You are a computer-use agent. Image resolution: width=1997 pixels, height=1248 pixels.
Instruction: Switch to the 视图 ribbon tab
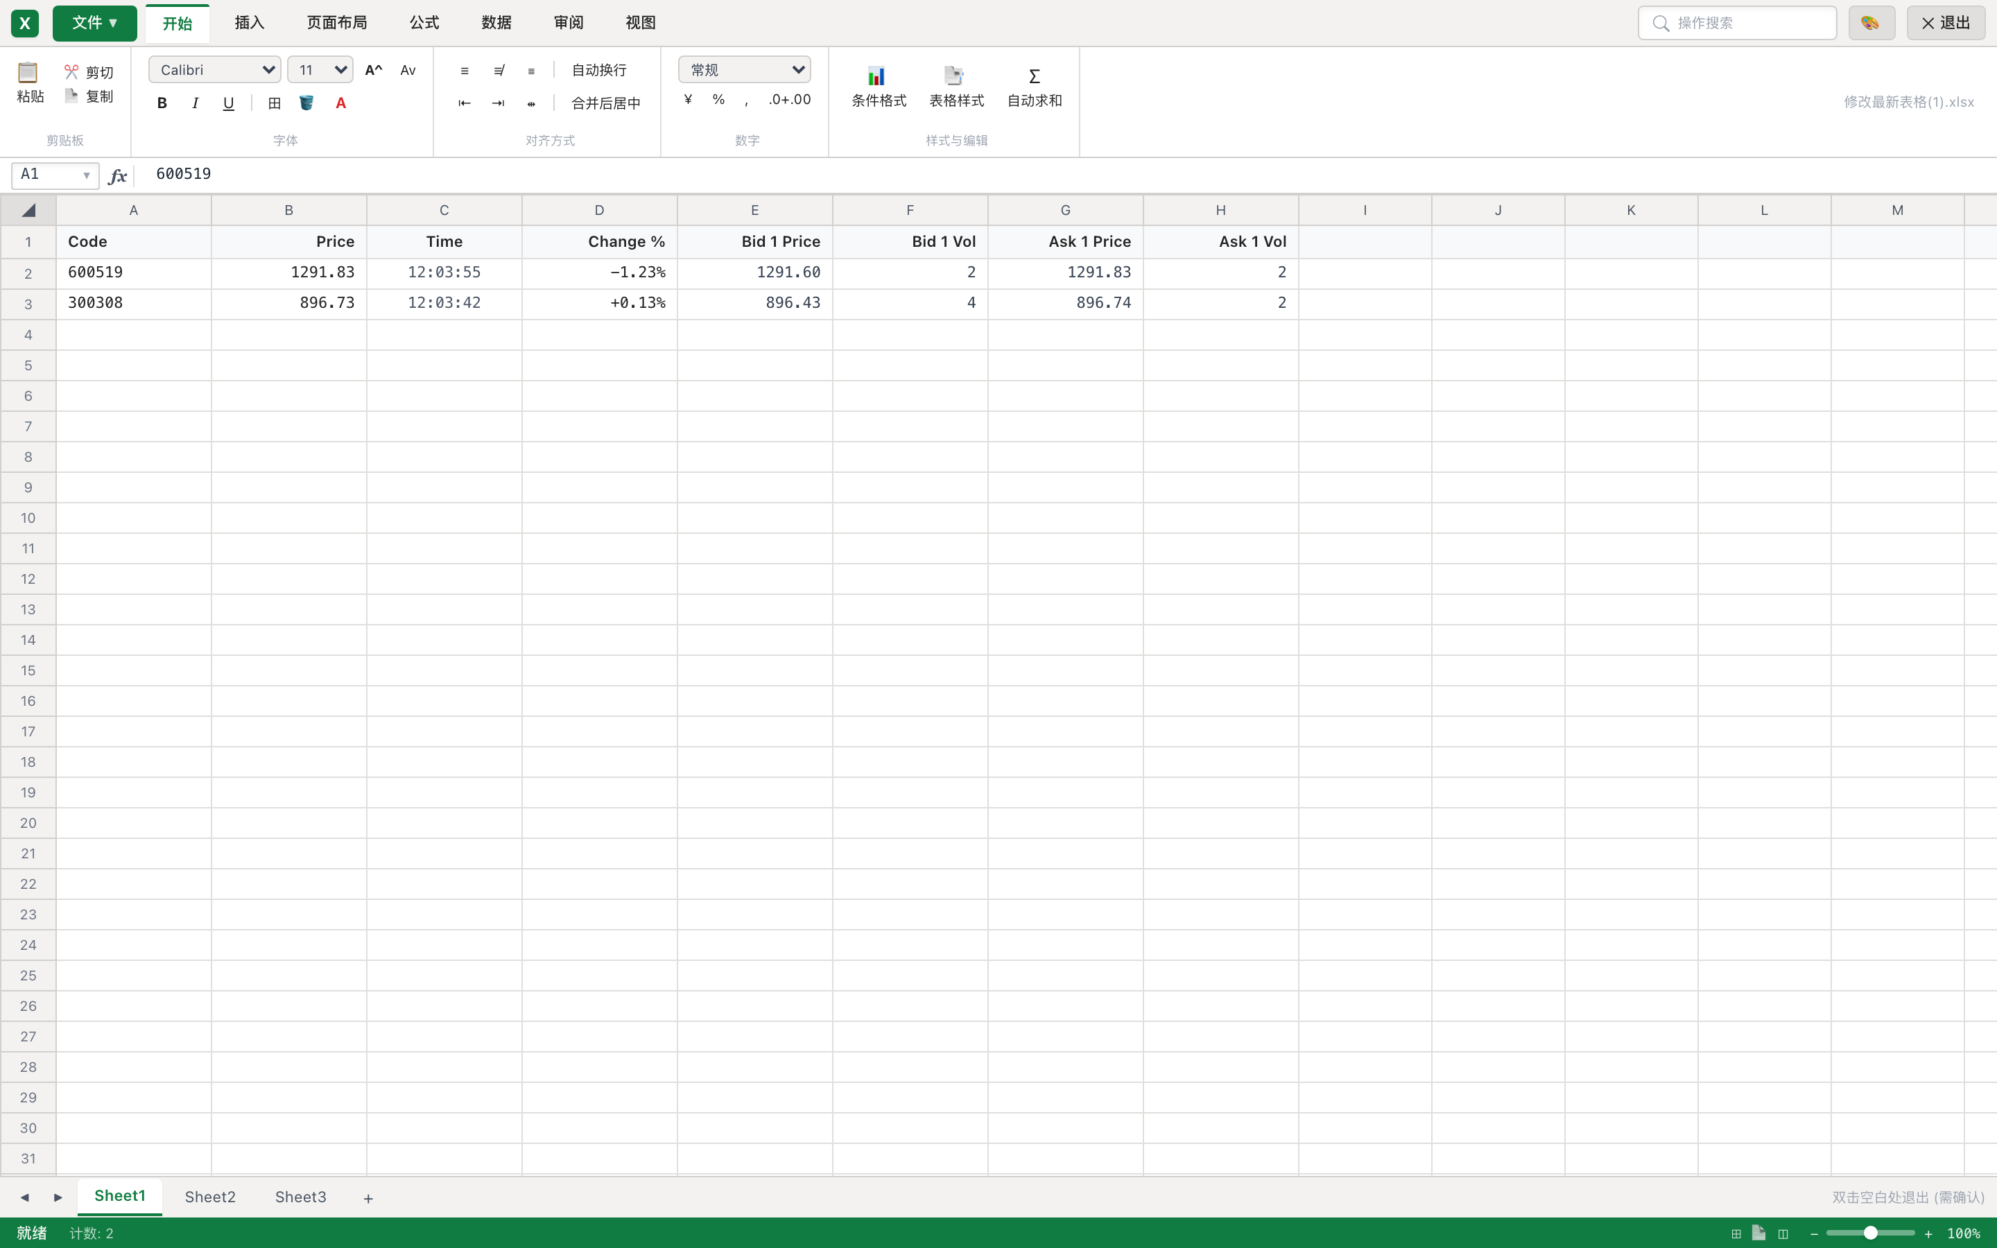(641, 23)
